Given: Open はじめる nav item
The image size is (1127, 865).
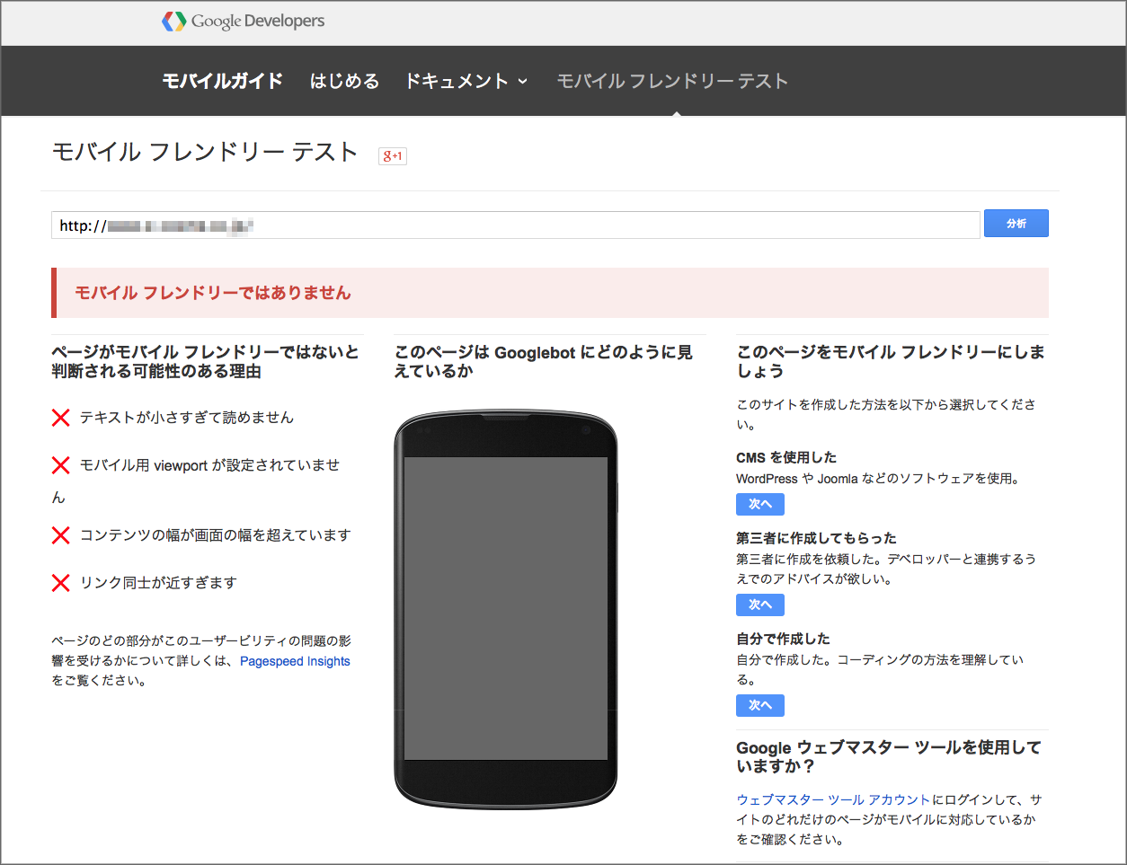Looking at the screenshot, I should coord(344,81).
